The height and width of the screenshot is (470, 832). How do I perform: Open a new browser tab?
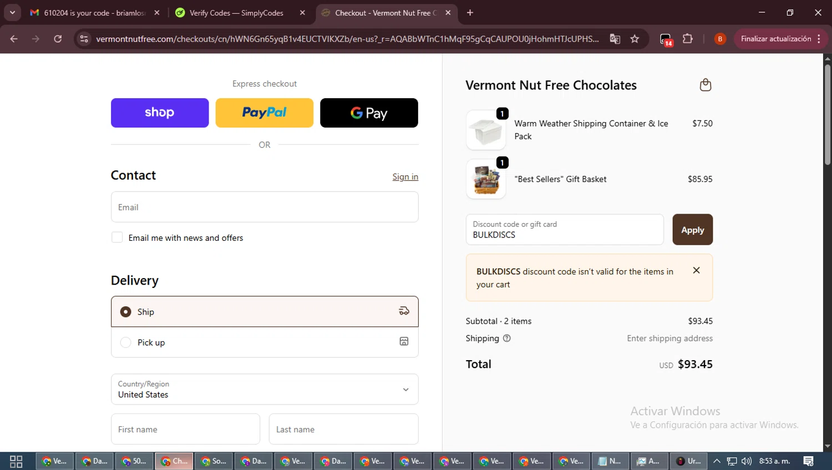[x=470, y=13]
